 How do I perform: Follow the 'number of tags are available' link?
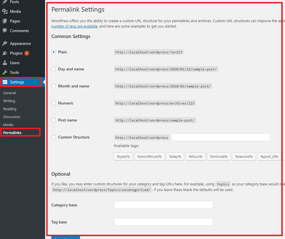[75, 26]
